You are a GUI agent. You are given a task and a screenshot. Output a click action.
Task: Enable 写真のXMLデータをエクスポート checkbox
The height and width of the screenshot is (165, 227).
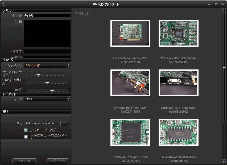click(26, 137)
